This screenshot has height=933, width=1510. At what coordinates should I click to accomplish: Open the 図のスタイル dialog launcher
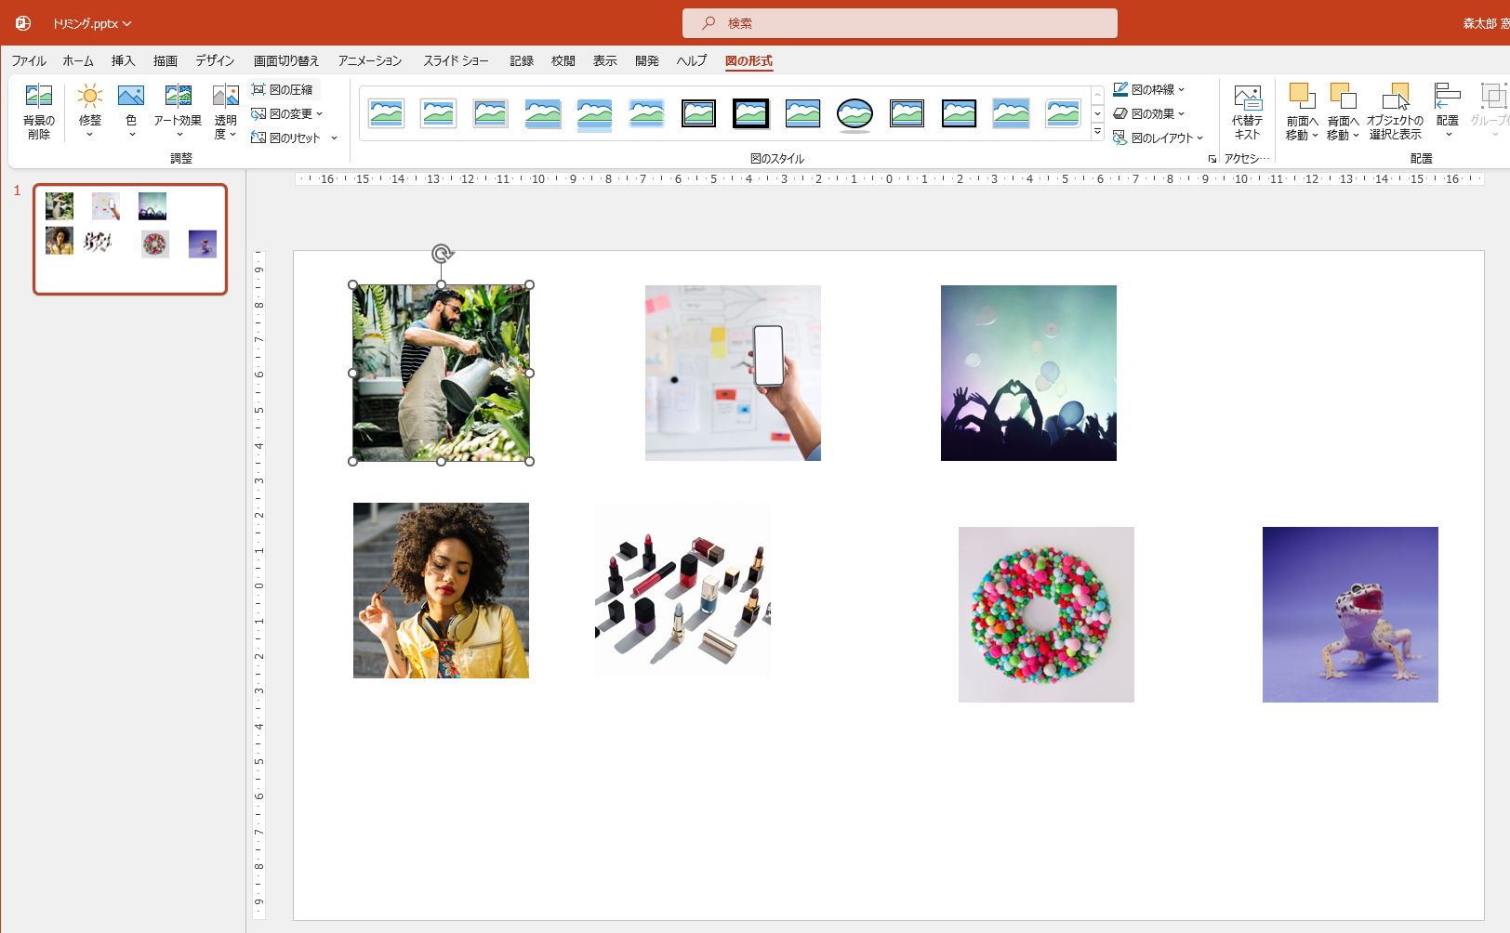[1212, 159]
